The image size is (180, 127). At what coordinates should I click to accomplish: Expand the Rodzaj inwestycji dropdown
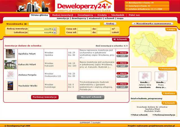click(42, 29)
